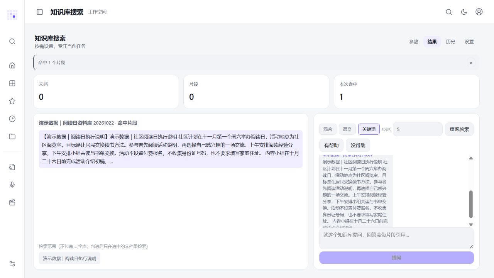Switch to the 结果 tab

(432, 42)
